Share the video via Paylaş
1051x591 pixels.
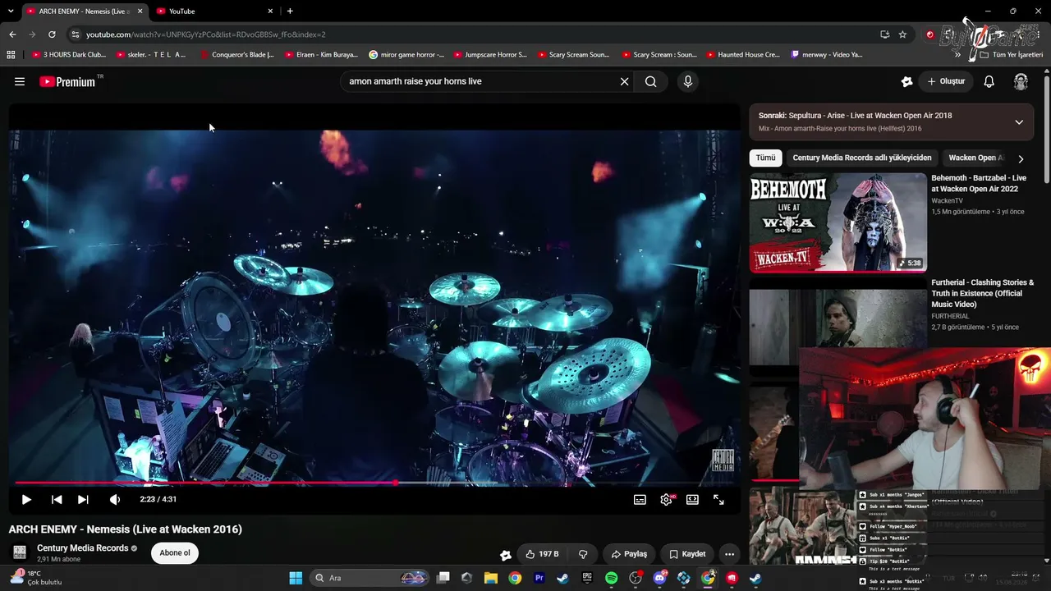pos(629,554)
